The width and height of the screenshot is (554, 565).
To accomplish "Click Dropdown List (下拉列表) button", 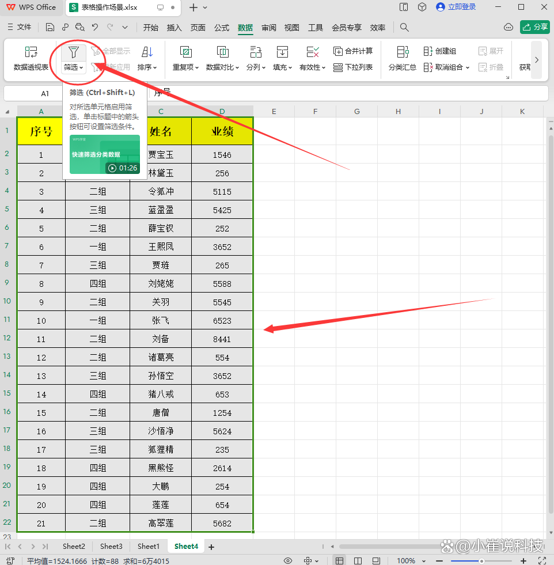I will pos(353,67).
